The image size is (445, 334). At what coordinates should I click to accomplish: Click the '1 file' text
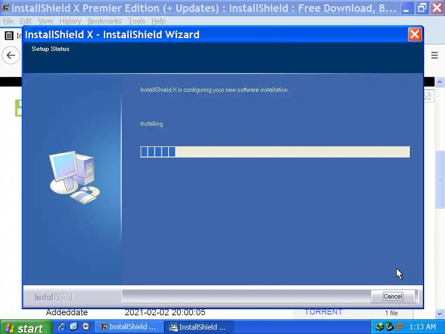(x=392, y=313)
